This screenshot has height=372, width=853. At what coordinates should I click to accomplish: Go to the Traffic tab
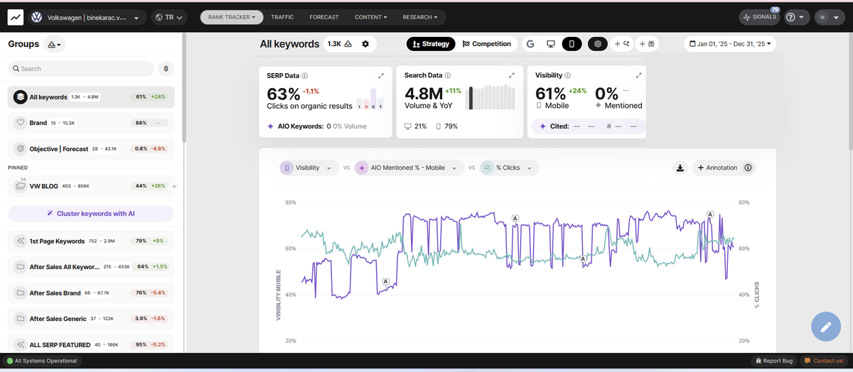(x=282, y=17)
